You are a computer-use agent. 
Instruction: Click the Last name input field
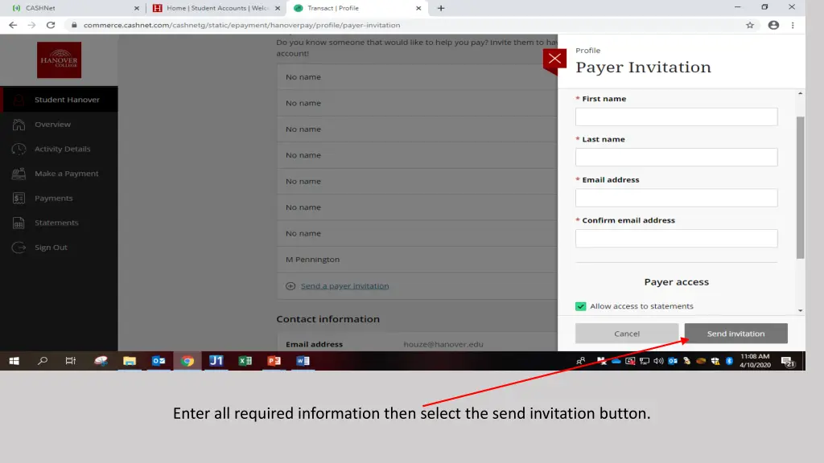(x=676, y=157)
